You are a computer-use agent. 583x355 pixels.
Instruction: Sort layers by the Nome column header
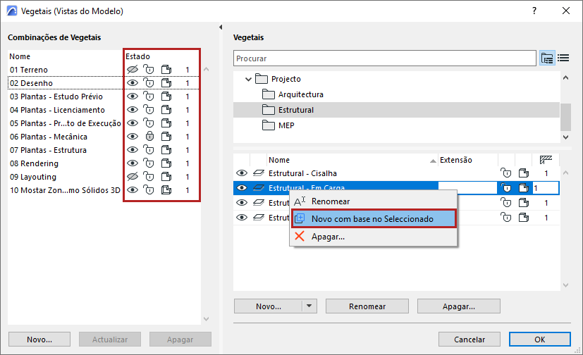tap(279, 160)
